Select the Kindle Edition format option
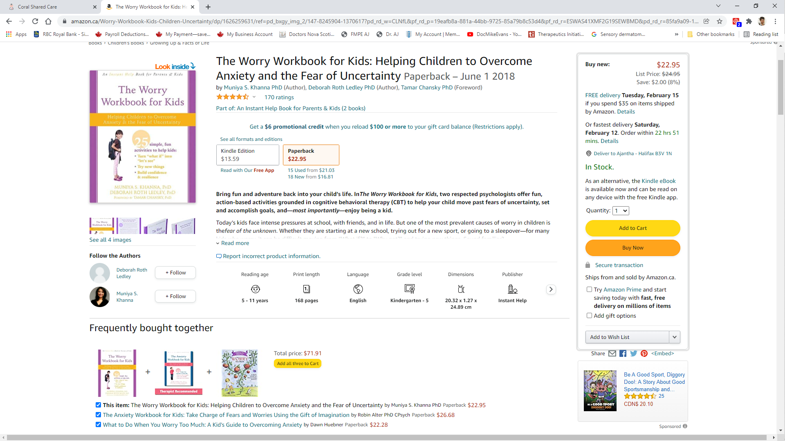785x441 pixels. pyautogui.click(x=247, y=155)
